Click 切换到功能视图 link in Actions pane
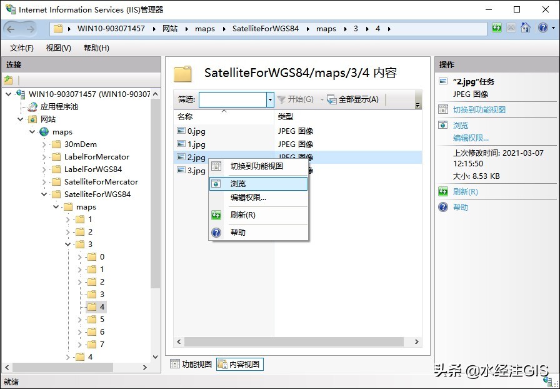 479,109
